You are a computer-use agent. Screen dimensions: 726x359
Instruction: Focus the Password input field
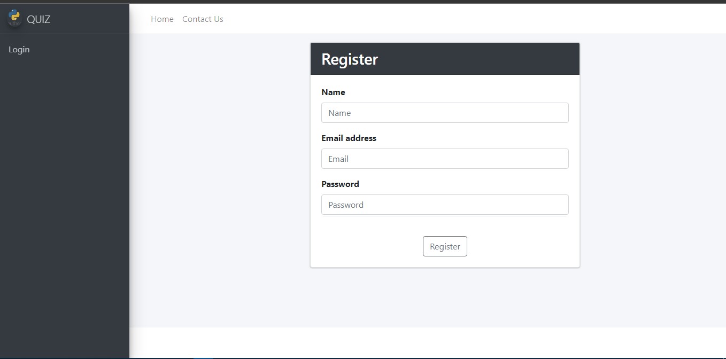point(445,205)
